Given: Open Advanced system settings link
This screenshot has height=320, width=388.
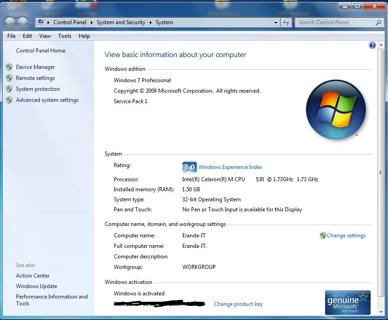Looking at the screenshot, I should click(x=47, y=100).
